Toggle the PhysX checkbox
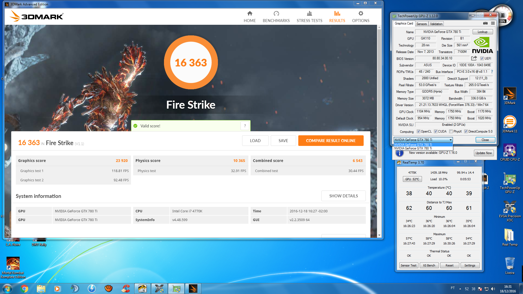 pyautogui.click(x=451, y=131)
